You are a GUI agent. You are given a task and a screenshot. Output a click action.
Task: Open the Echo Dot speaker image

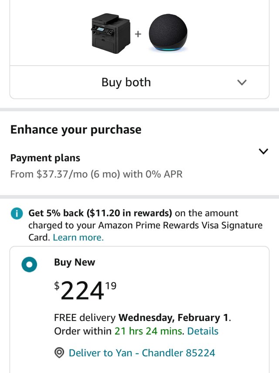click(168, 34)
